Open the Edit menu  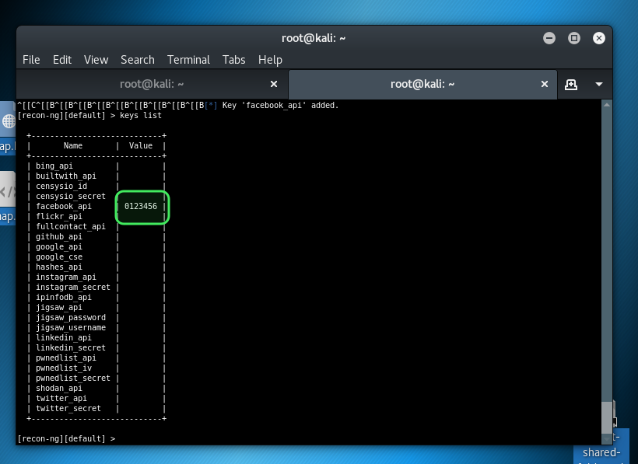point(62,60)
